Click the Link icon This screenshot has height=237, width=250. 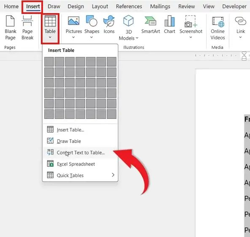pos(241,21)
